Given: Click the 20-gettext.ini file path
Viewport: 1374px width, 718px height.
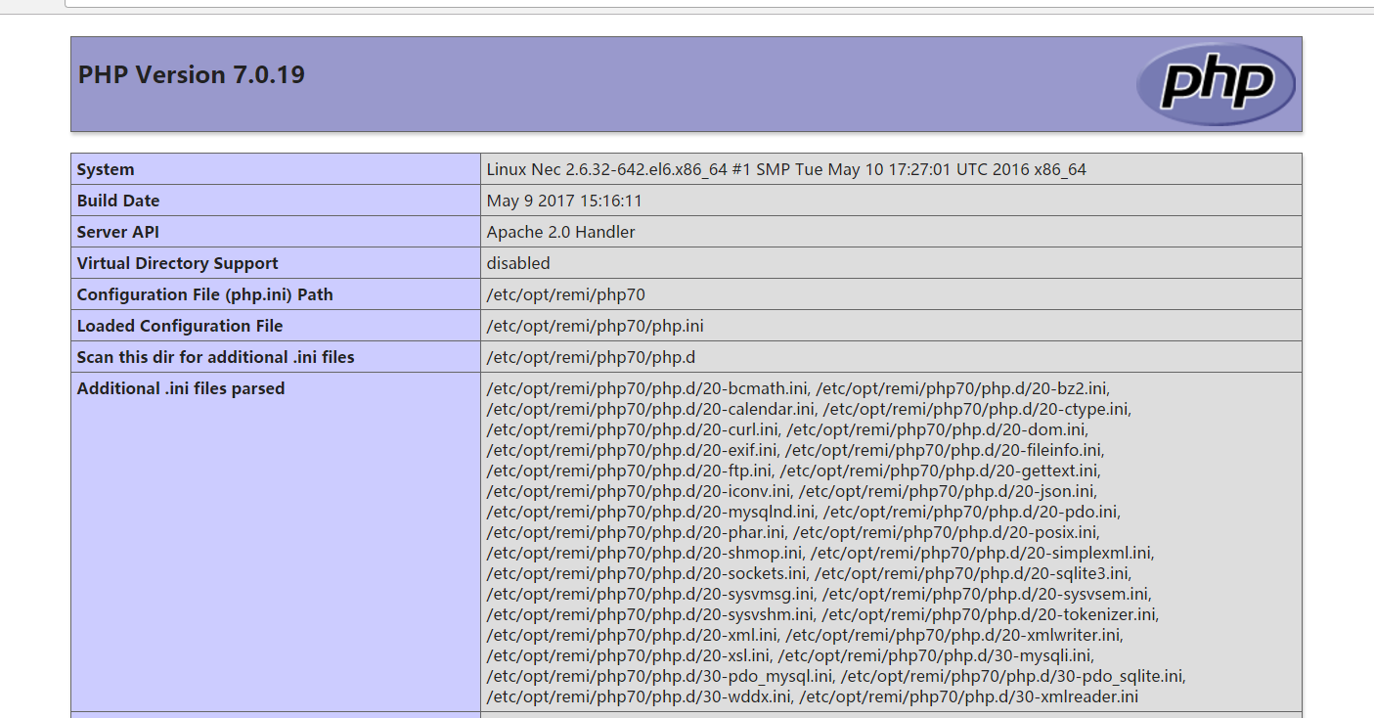Looking at the screenshot, I should [940, 471].
